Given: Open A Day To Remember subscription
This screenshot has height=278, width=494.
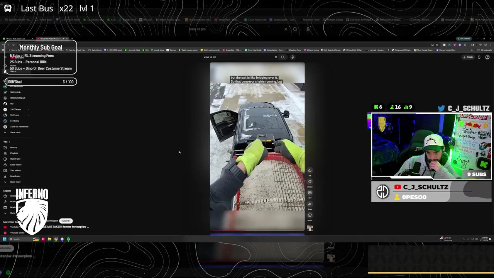Looking at the screenshot, I should pos(16,127).
